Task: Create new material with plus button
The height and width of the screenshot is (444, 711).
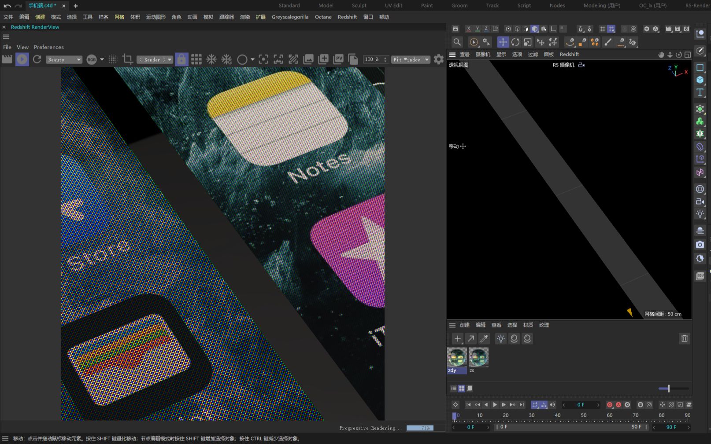Action: click(x=458, y=338)
